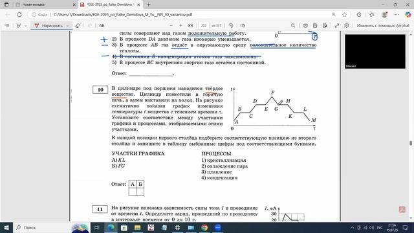
Task: Open the Favorites list
Action: [372, 14]
